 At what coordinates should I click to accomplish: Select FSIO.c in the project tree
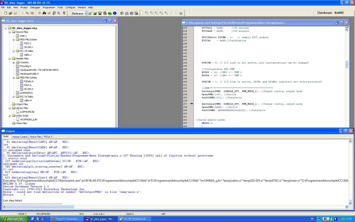(27, 43)
